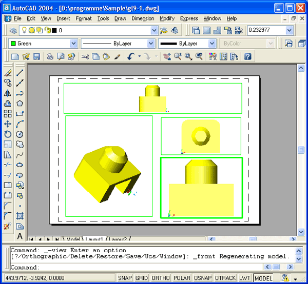Select the Polygon draw tool

pos(20,104)
